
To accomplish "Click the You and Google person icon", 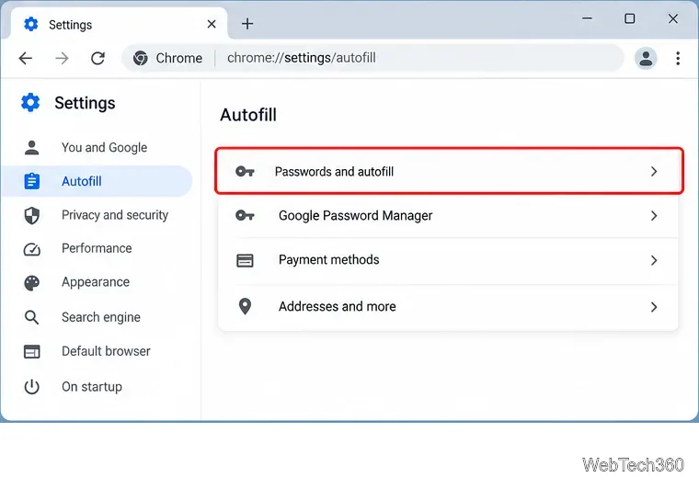I will [x=31, y=147].
